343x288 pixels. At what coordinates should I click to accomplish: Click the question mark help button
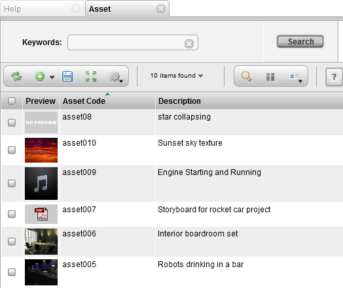click(x=334, y=77)
